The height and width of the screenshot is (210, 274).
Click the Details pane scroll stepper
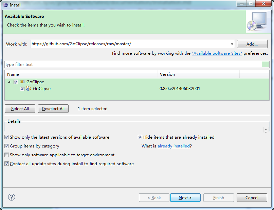[266, 130]
